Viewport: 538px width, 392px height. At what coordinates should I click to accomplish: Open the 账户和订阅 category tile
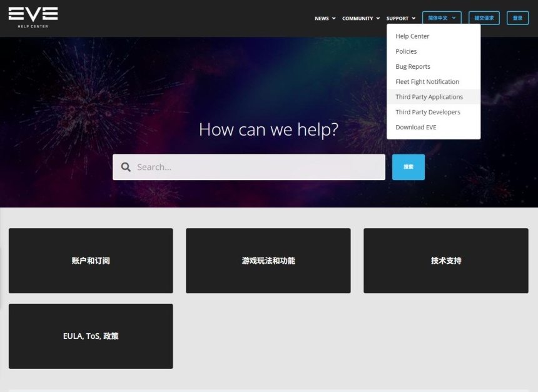click(91, 261)
